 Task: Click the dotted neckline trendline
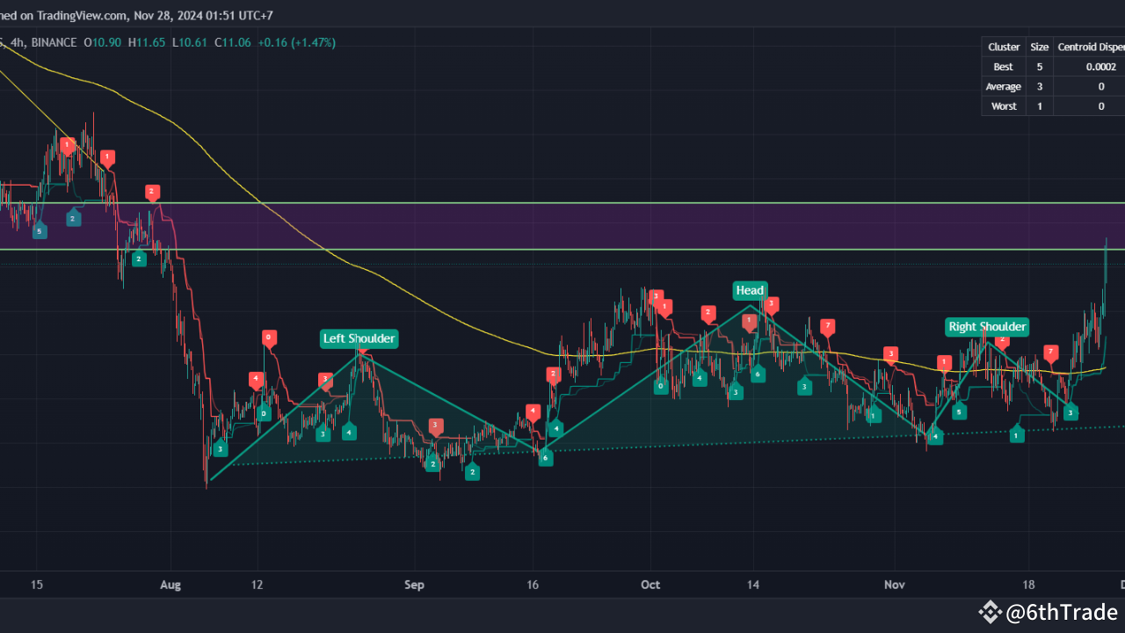click(703, 444)
